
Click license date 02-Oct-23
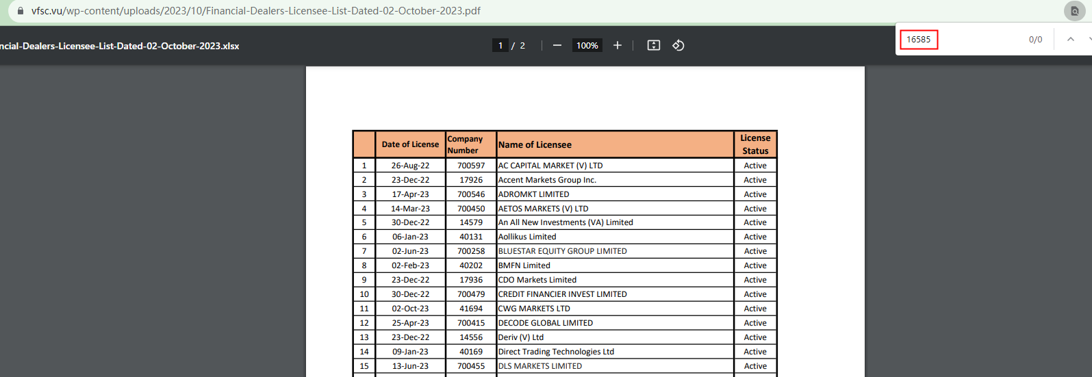tap(410, 309)
